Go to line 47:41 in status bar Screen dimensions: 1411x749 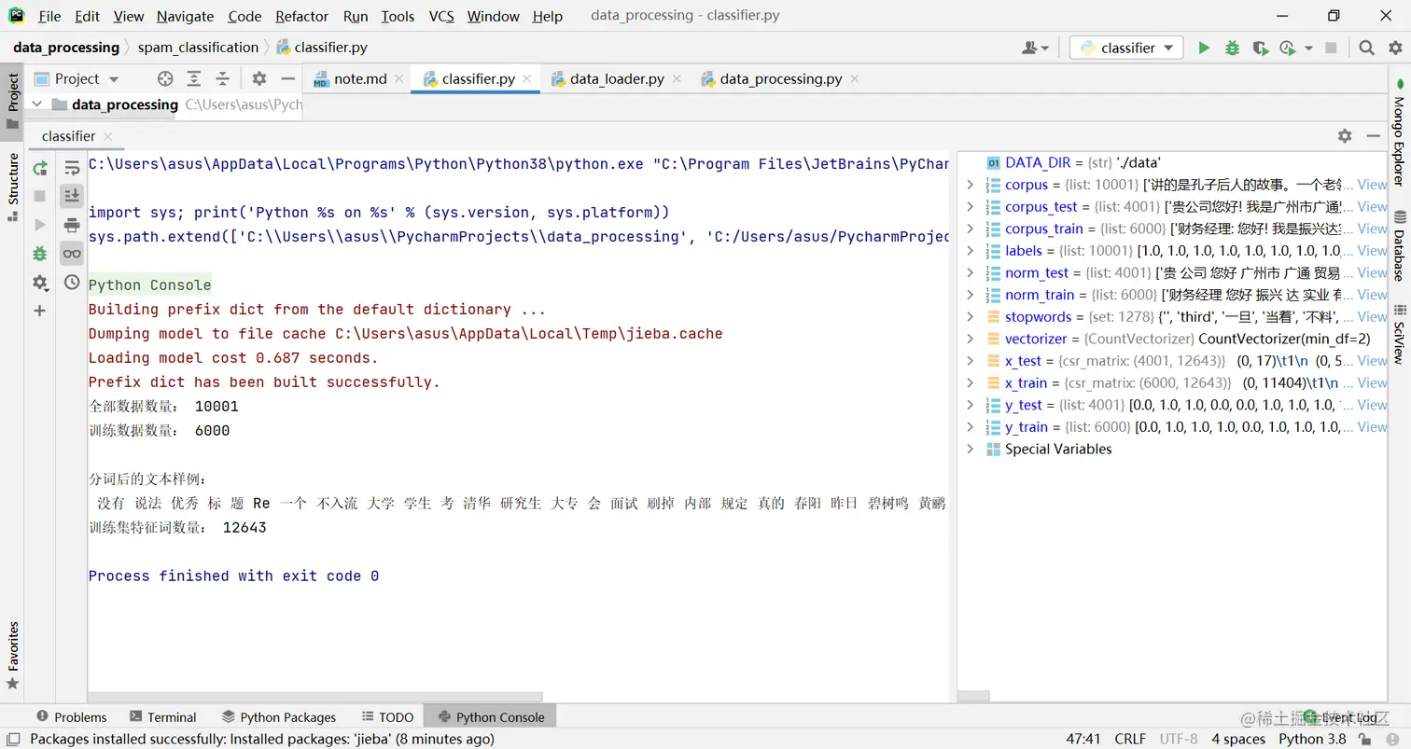[x=1083, y=739]
